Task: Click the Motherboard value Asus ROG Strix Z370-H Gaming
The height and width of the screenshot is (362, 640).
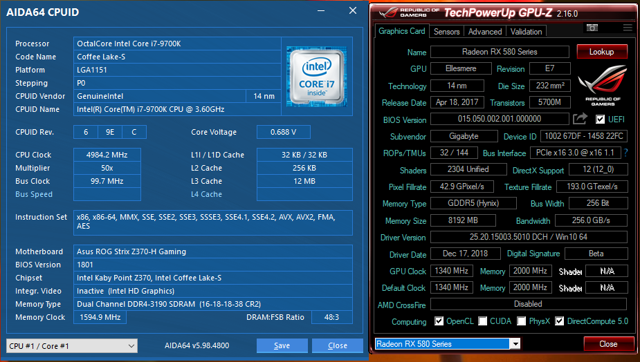Action: pos(212,251)
